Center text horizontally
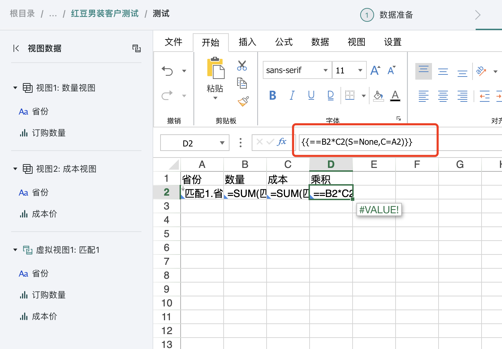The height and width of the screenshot is (349, 502). (x=443, y=96)
